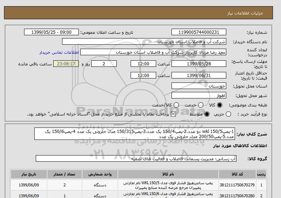Click delivery city field اهواز
Image resolution: width=281 pixels, height=198 pixels.
point(199,96)
